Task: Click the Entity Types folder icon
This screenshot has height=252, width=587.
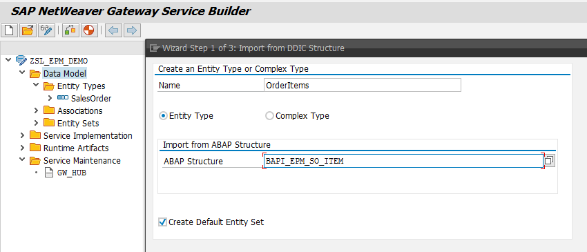Action: (x=49, y=86)
